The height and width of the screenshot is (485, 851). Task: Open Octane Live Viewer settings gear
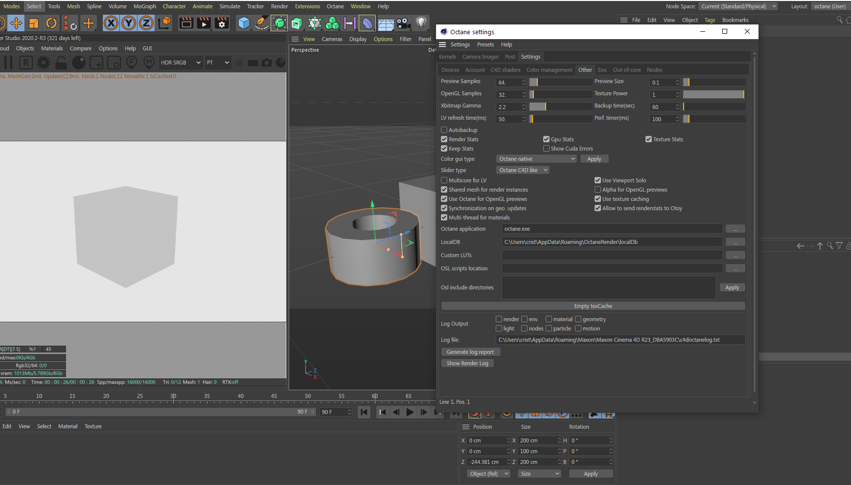pyautogui.click(x=44, y=63)
